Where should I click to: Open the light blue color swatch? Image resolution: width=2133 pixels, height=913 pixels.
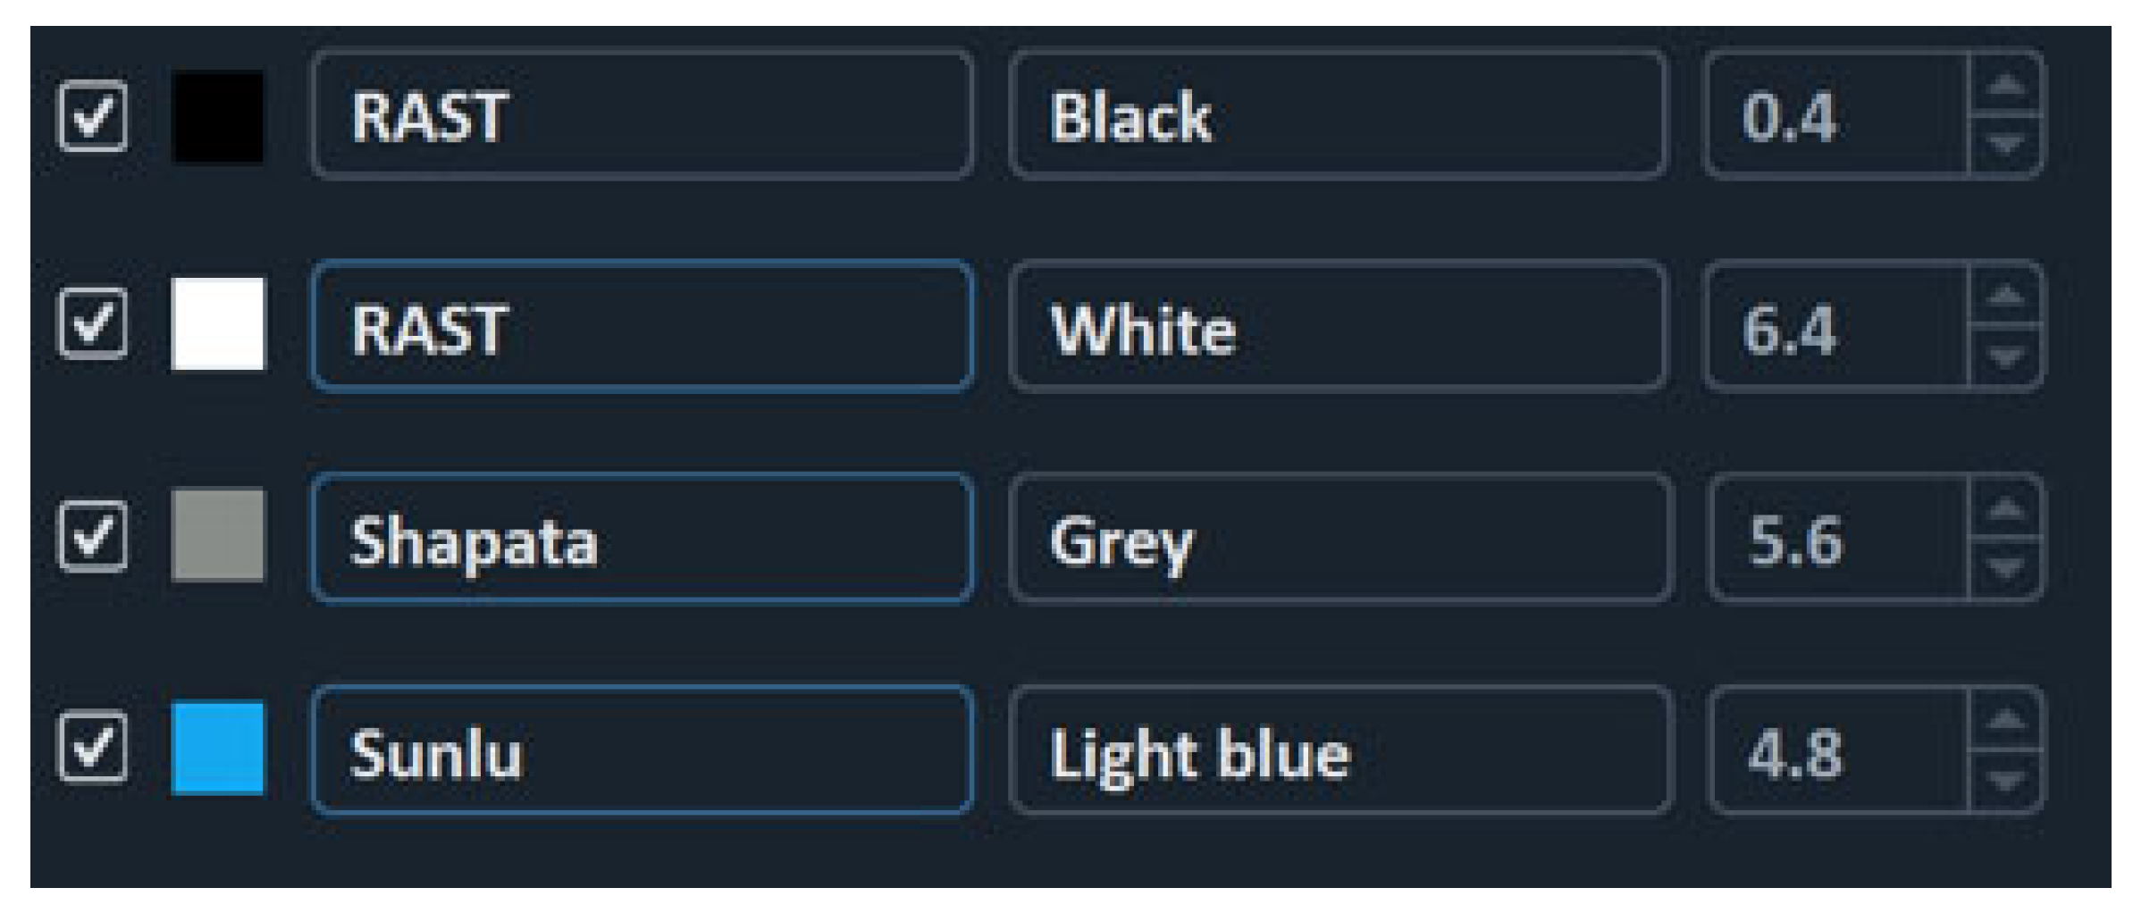point(218,748)
